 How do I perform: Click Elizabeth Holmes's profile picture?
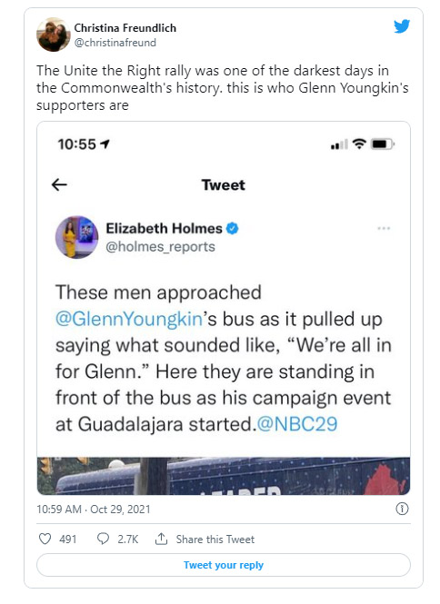[x=76, y=237]
